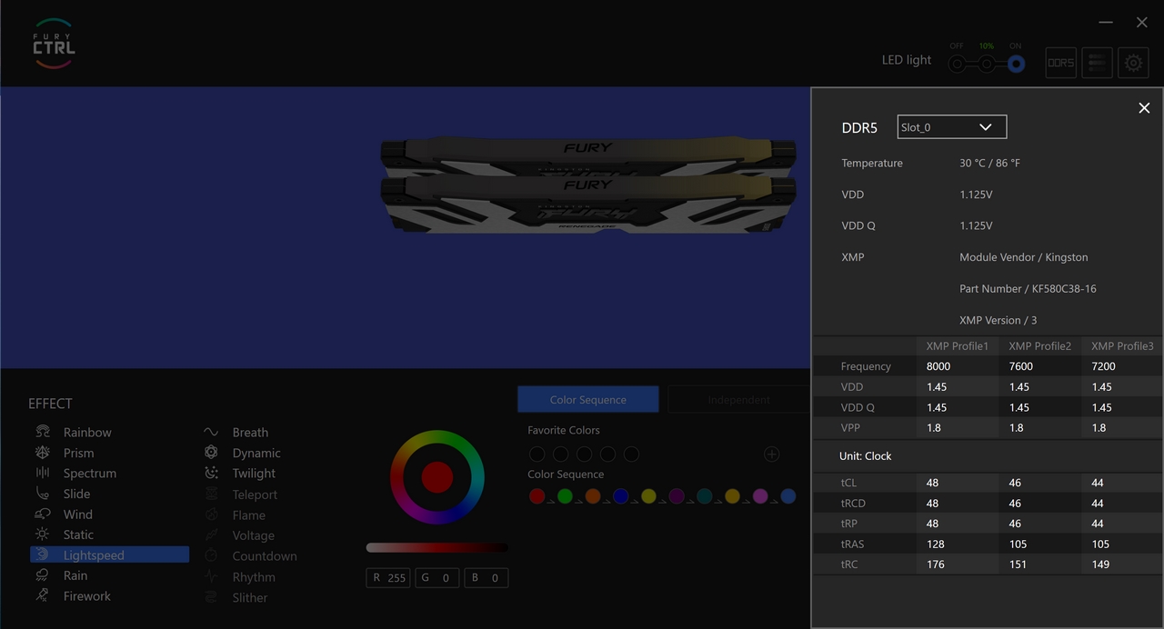Select the pink swatch in Color Sequence
1164x629 pixels.
click(760, 495)
